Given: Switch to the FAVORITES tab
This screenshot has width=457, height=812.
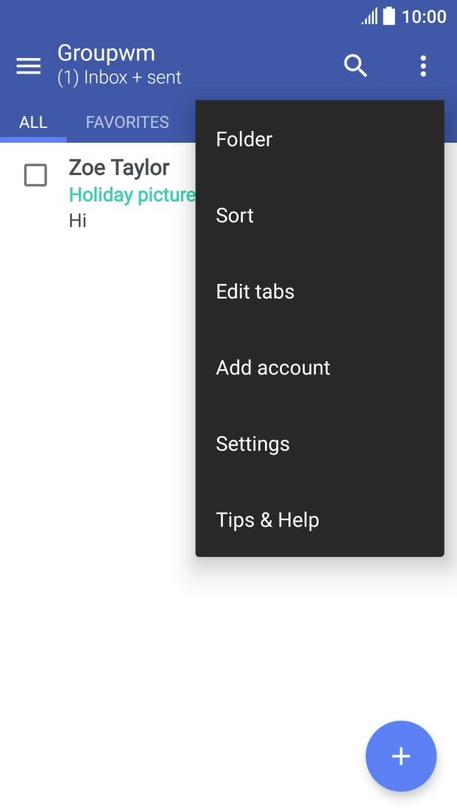Looking at the screenshot, I should click(x=127, y=122).
